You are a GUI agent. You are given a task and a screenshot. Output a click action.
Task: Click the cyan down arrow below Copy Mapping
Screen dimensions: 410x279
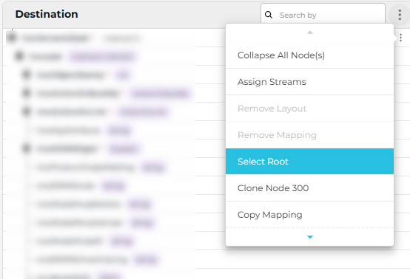[310, 237]
